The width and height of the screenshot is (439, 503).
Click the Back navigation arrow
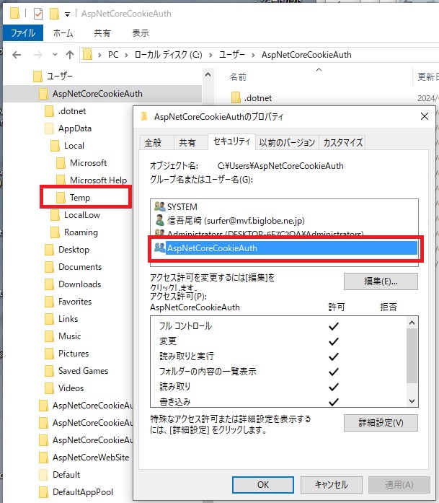tap(16, 55)
